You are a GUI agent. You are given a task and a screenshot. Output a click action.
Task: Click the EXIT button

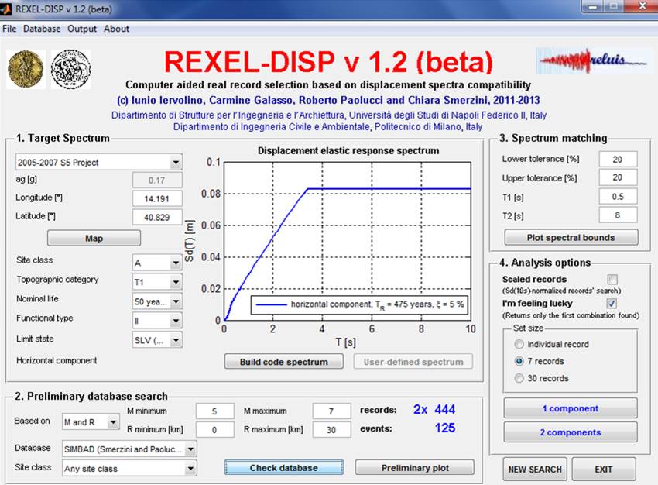(x=604, y=470)
